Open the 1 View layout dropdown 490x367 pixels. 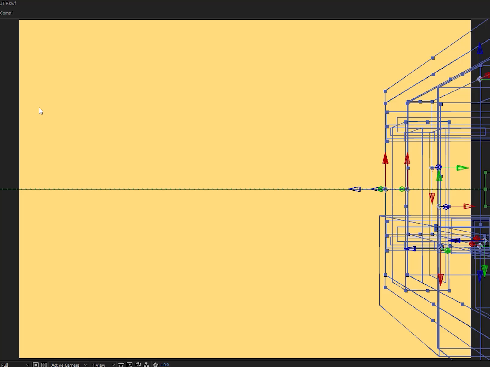(104, 365)
